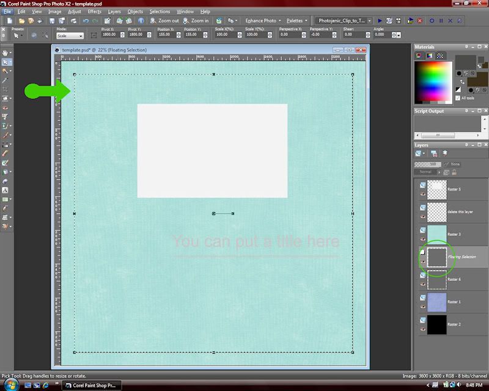Open the Angle field dropdown arrow
The height and width of the screenshot is (391, 489).
399,35
